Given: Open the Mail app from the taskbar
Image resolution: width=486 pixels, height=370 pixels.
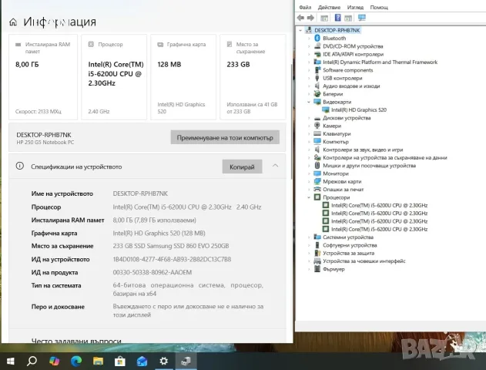Looking at the screenshot, I should [142, 361].
